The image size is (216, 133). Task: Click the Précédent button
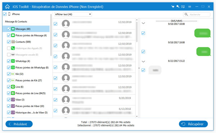(x=19, y=124)
